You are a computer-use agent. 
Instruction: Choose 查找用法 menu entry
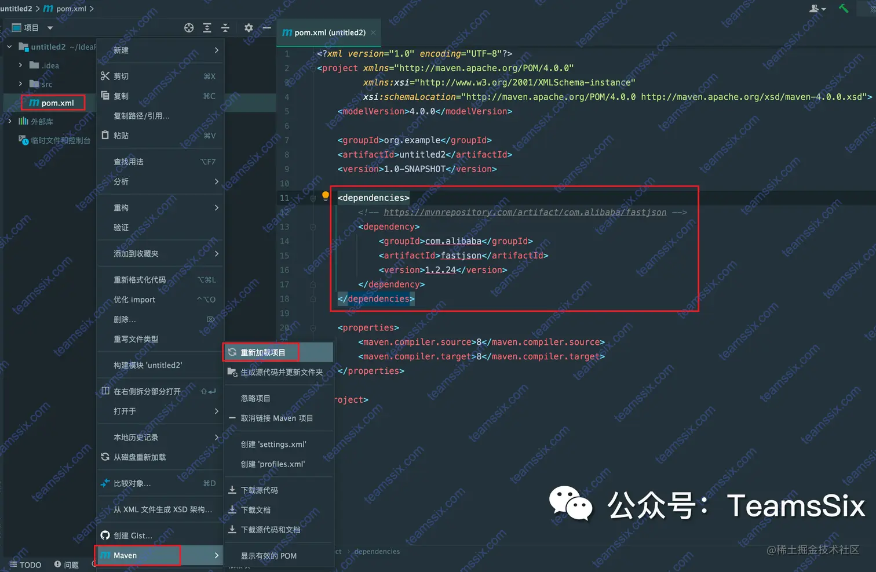coord(160,162)
